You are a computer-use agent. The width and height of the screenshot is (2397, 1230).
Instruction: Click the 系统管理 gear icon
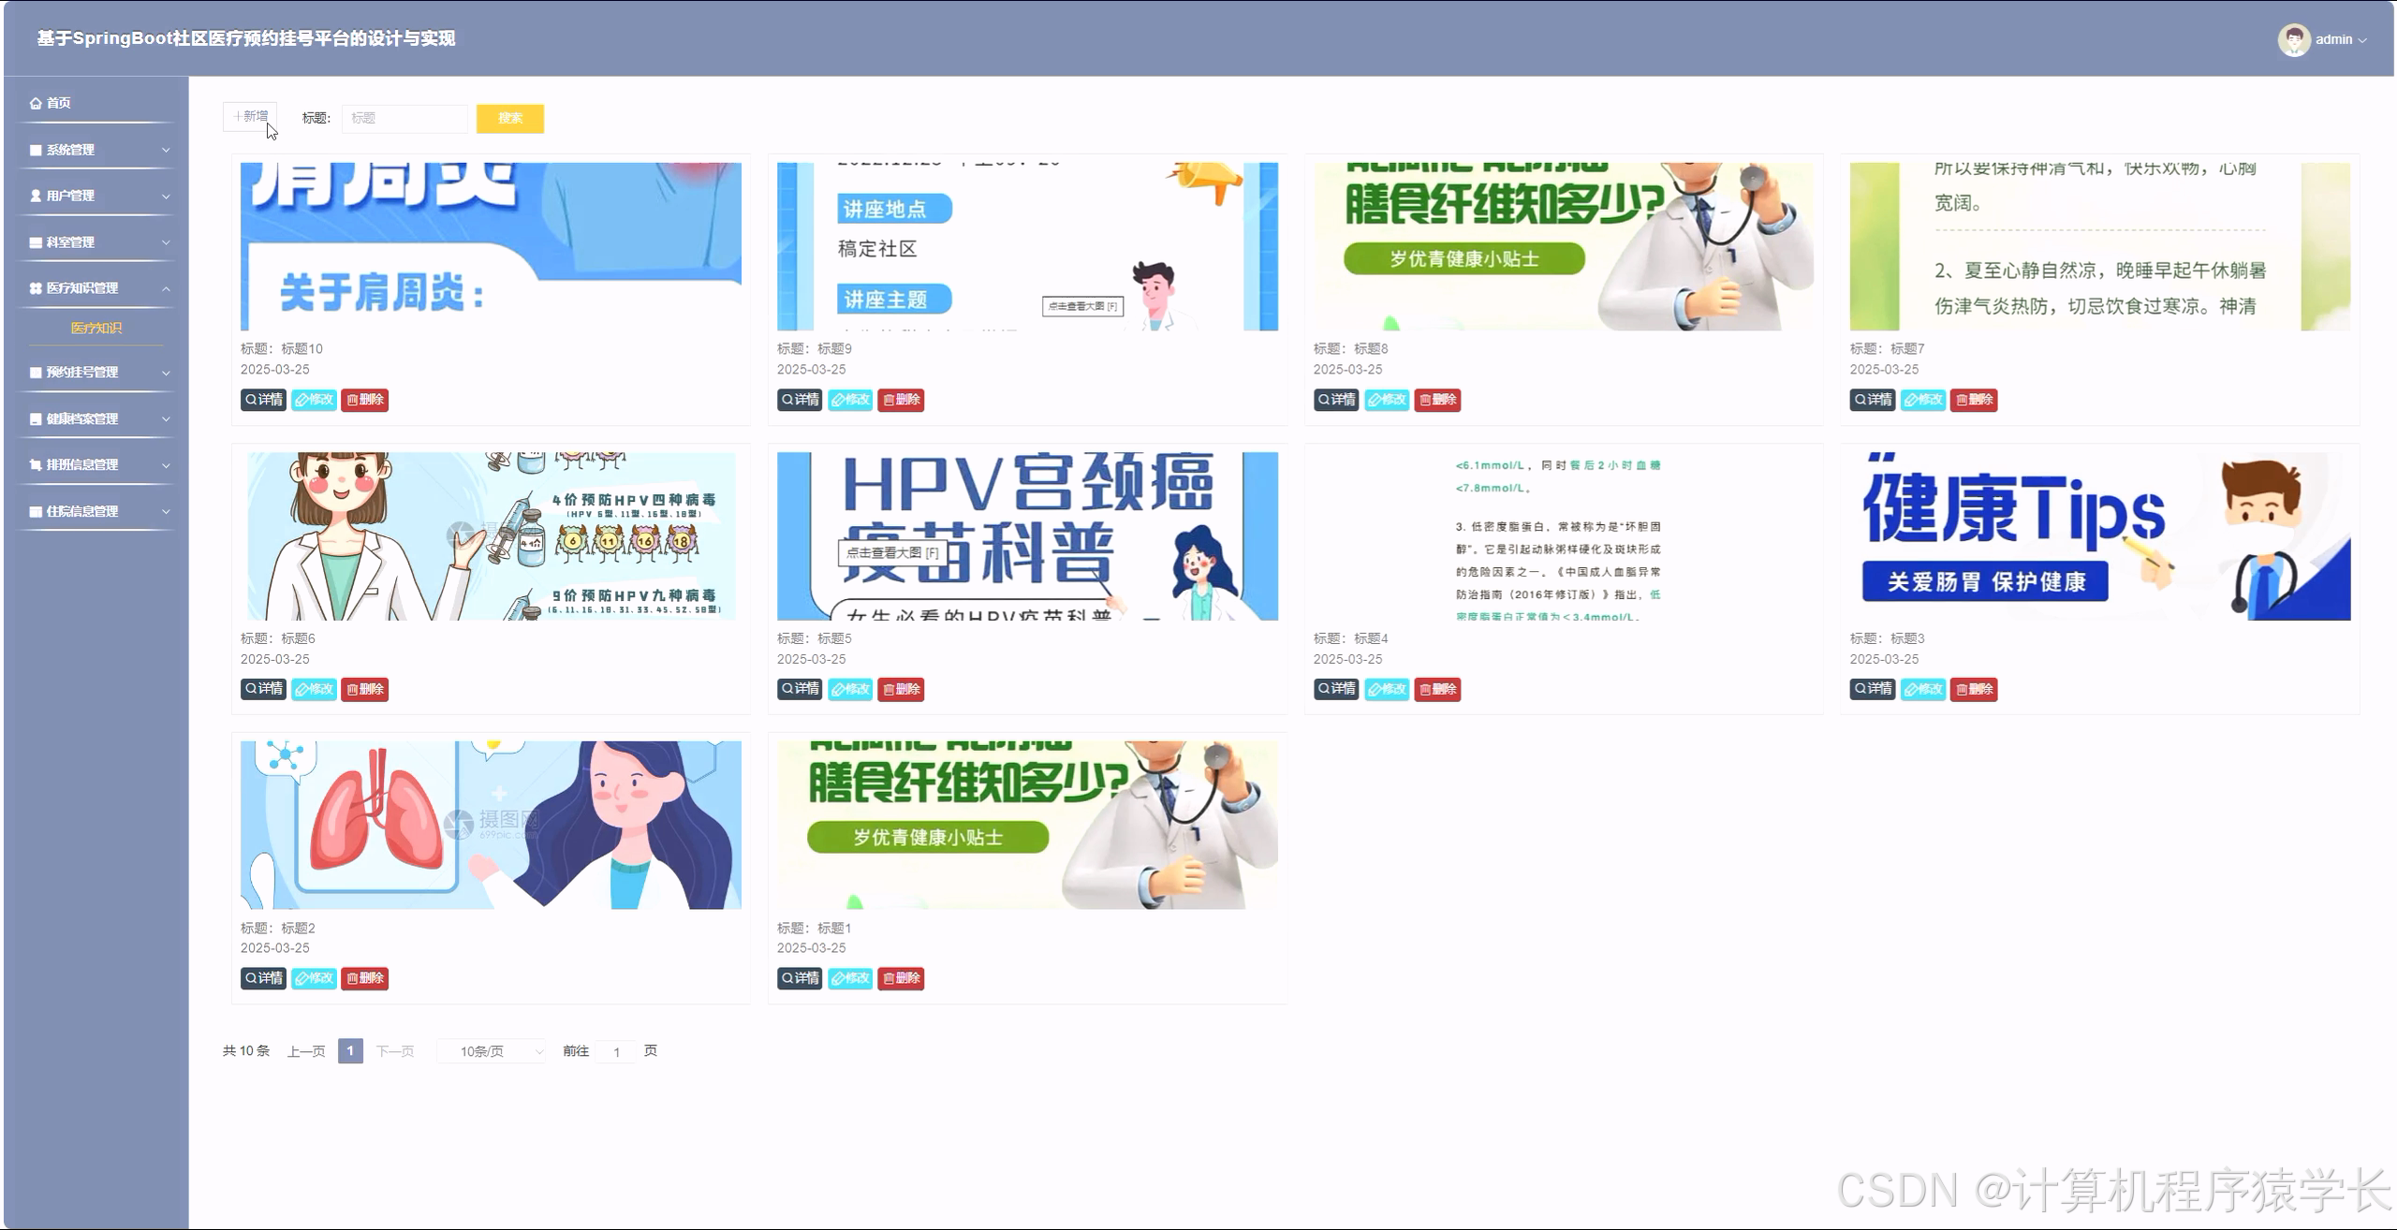point(35,149)
